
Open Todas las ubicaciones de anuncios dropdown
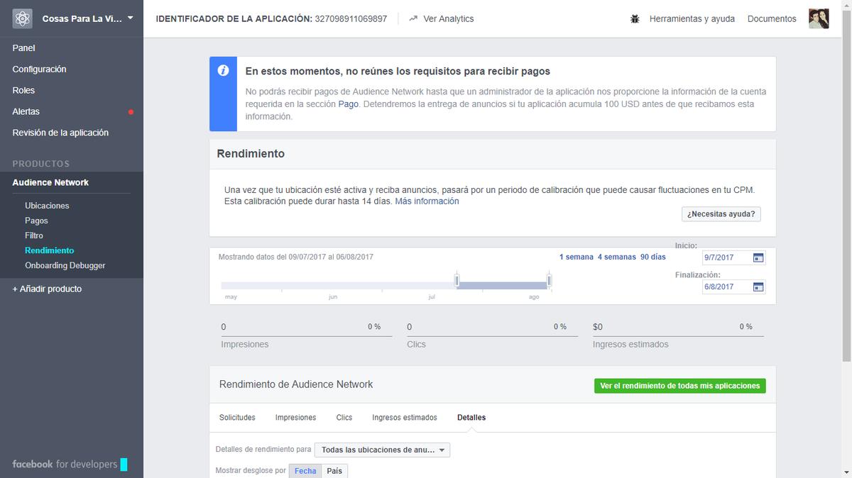click(382, 449)
